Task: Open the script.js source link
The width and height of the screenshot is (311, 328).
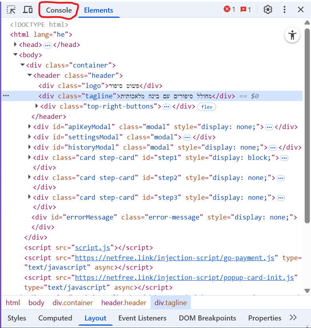Action: click(x=92, y=247)
